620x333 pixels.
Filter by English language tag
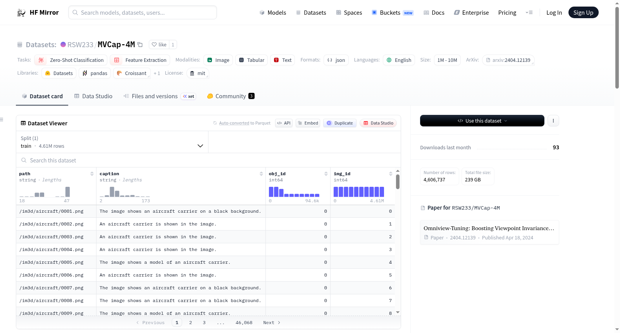(399, 60)
